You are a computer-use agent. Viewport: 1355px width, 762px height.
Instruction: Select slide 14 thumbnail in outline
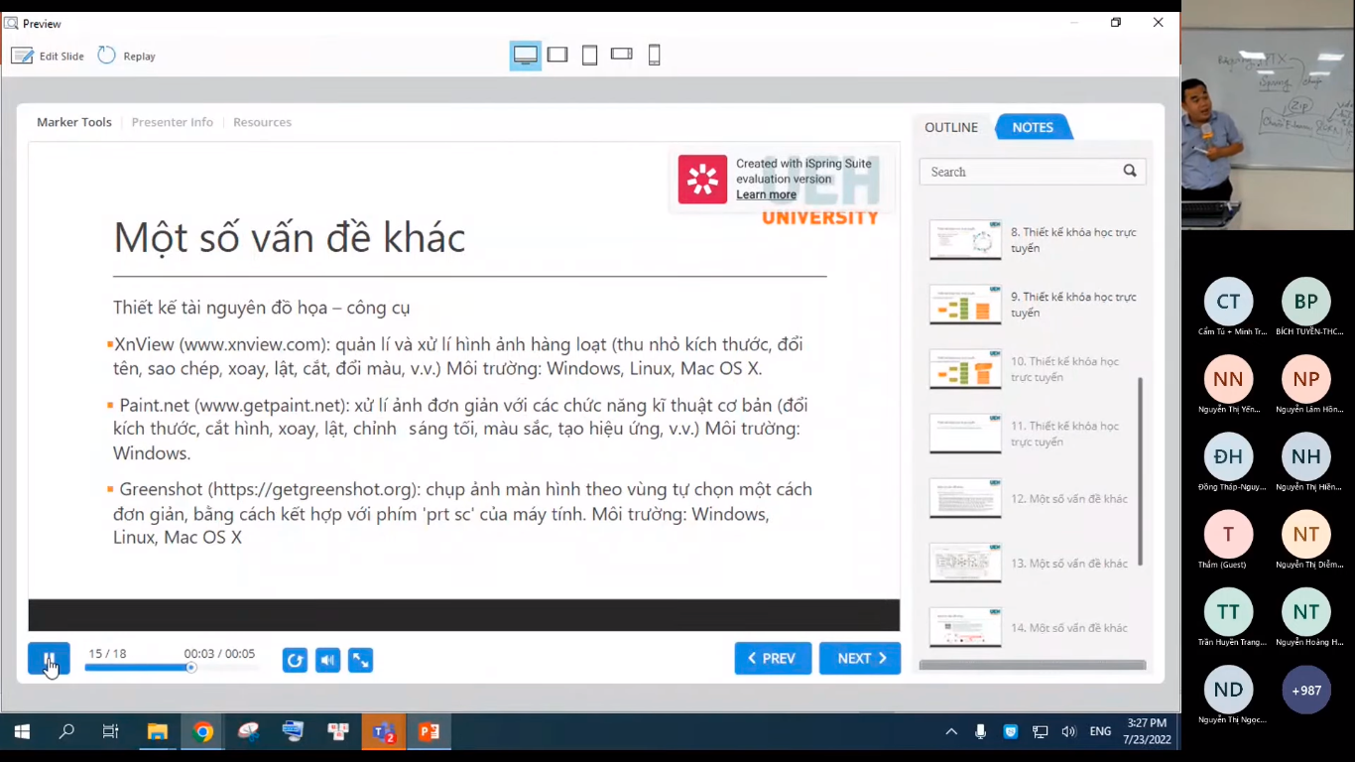965,627
